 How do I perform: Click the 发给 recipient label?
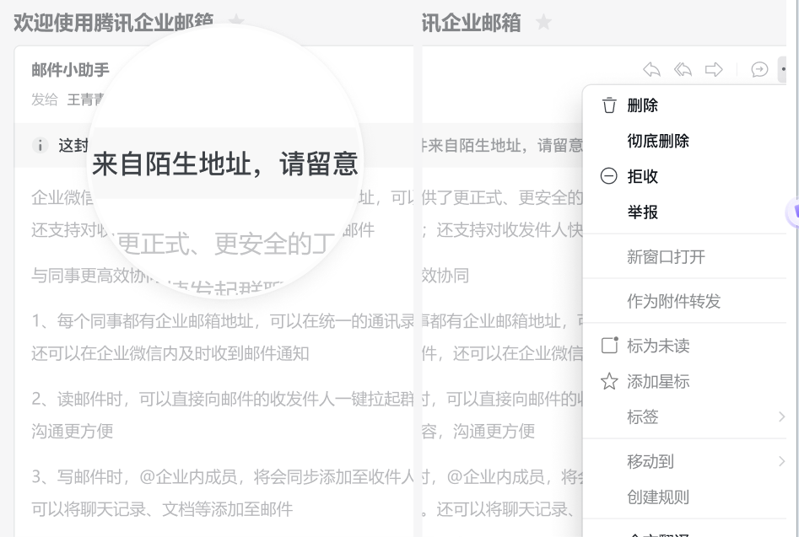(x=45, y=99)
